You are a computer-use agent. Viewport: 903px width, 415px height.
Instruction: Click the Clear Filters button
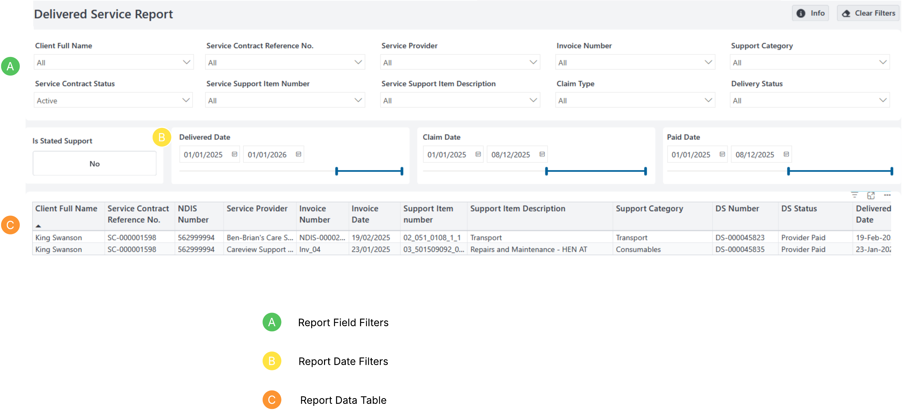tap(868, 13)
